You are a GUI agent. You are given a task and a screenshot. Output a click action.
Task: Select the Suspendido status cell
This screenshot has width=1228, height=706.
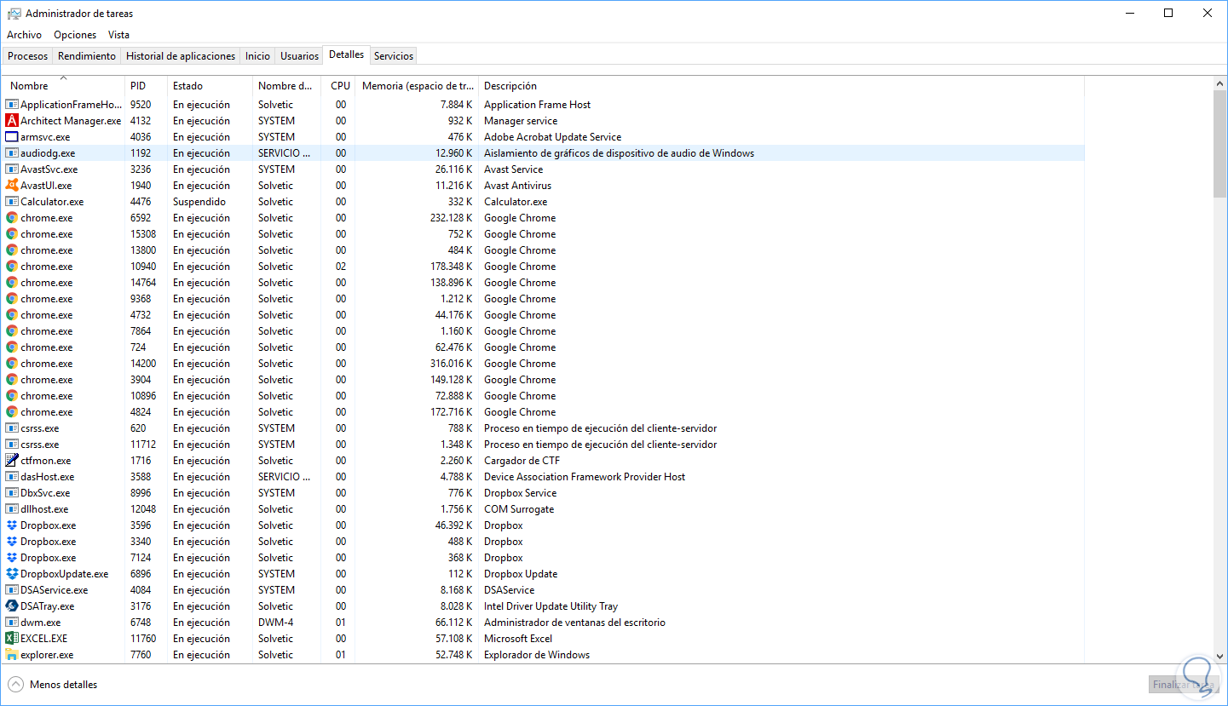[x=199, y=202]
